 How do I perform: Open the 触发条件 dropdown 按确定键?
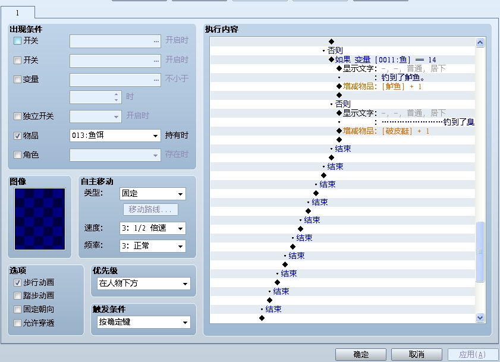pos(144,322)
